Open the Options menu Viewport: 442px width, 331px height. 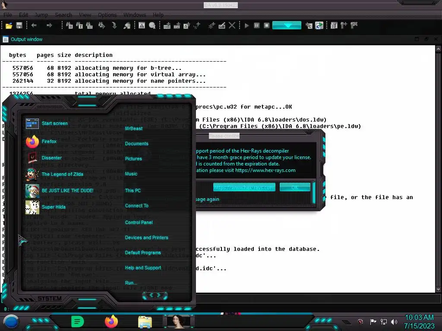[x=107, y=15]
